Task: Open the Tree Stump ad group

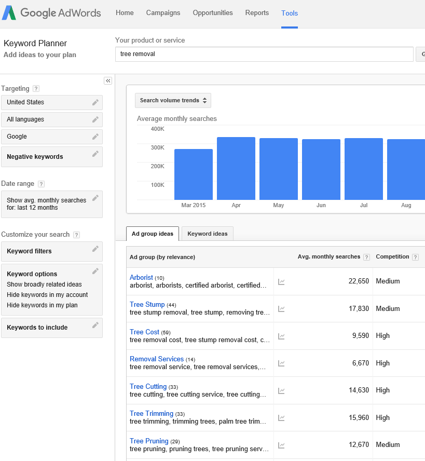Action: (x=147, y=304)
